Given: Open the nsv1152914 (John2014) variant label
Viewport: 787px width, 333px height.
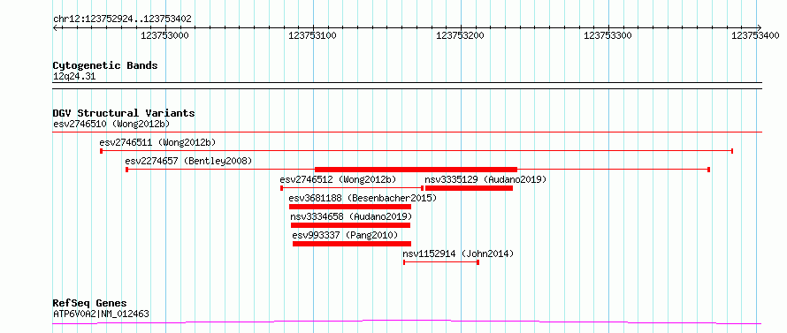Looking at the screenshot, I should point(458,254).
